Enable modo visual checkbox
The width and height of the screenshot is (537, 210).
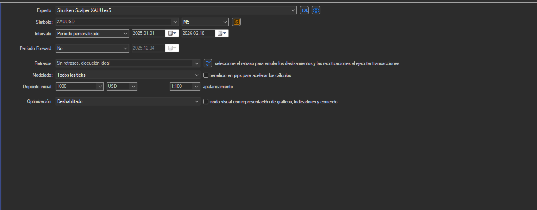pos(206,102)
